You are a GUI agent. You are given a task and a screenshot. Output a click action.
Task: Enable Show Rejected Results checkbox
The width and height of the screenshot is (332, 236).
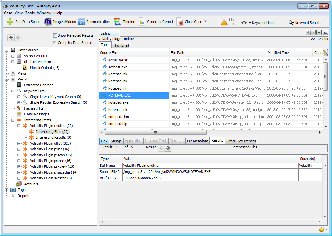pos(55,35)
